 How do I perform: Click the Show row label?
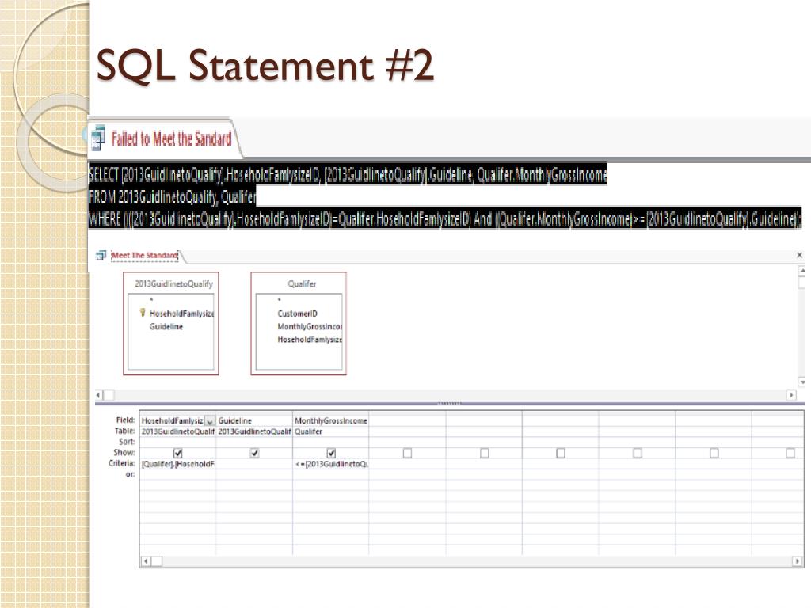pos(124,452)
